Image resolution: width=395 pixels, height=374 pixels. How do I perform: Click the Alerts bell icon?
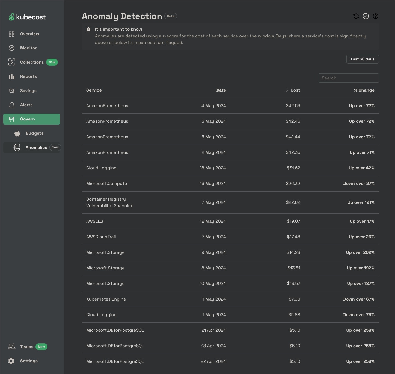(x=12, y=105)
